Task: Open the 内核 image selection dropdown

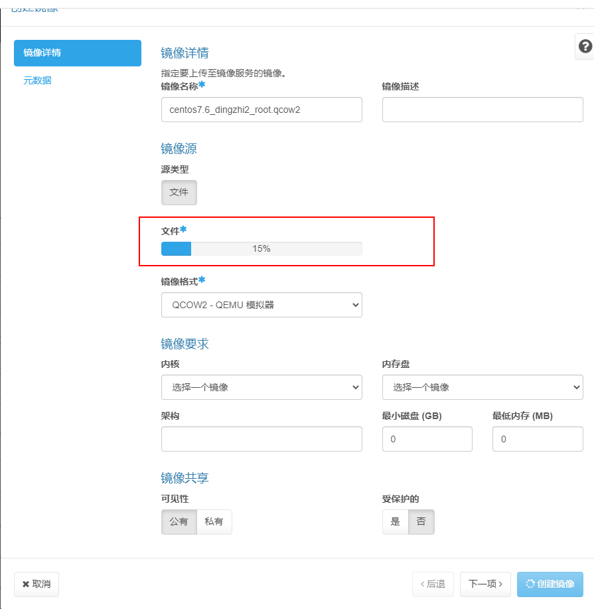Action: pos(261,387)
